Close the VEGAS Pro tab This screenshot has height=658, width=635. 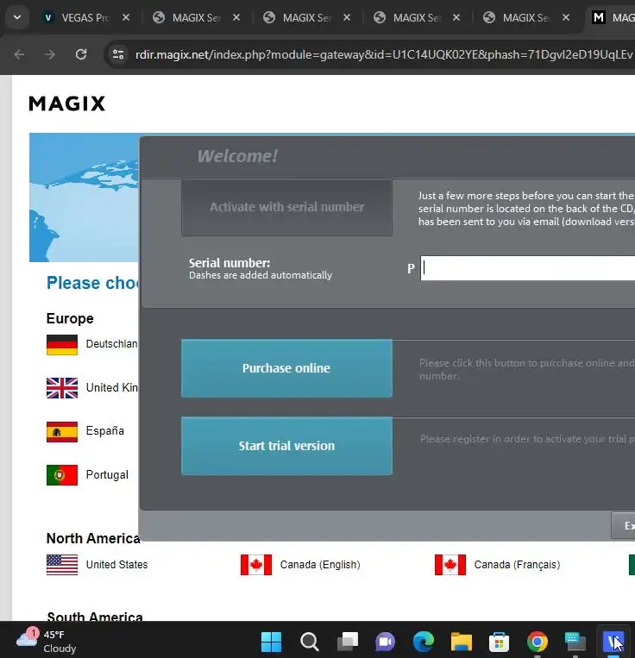[x=126, y=17]
